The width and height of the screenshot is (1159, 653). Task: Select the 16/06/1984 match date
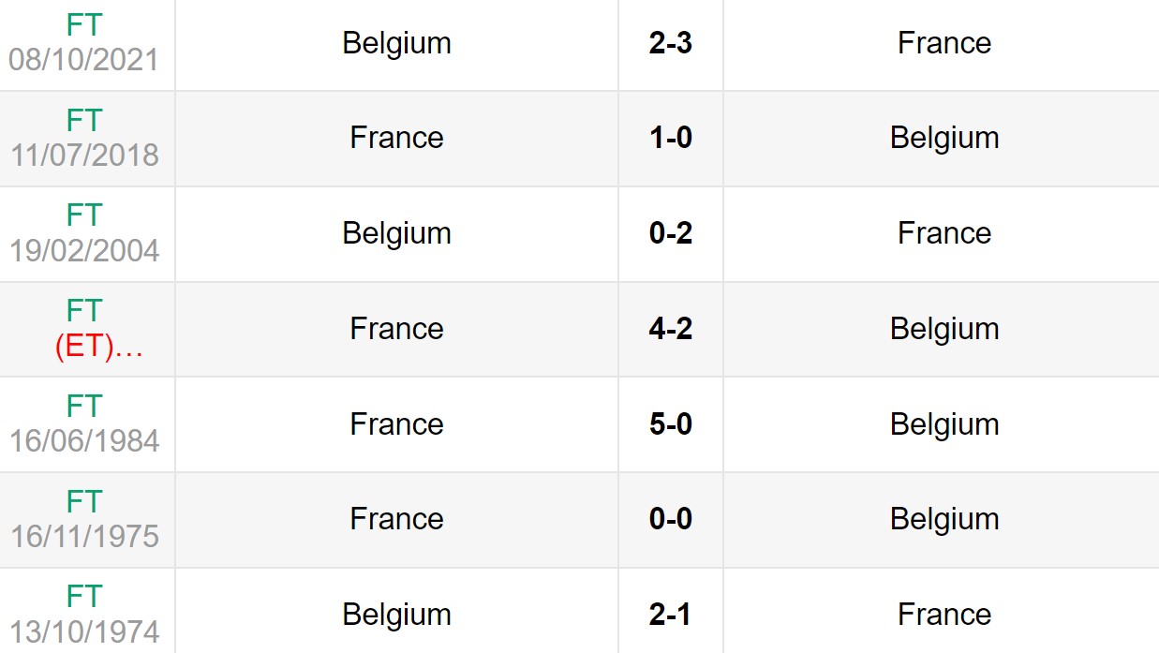tap(84, 440)
